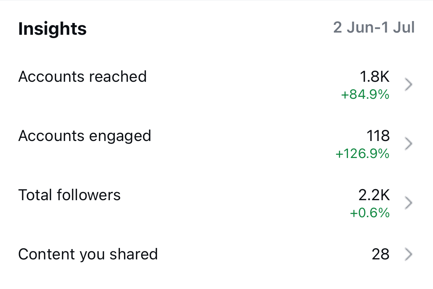Select the +0.6% follower growth figure
Image resolution: width=433 pixels, height=289 pixels.
point(369,213)
